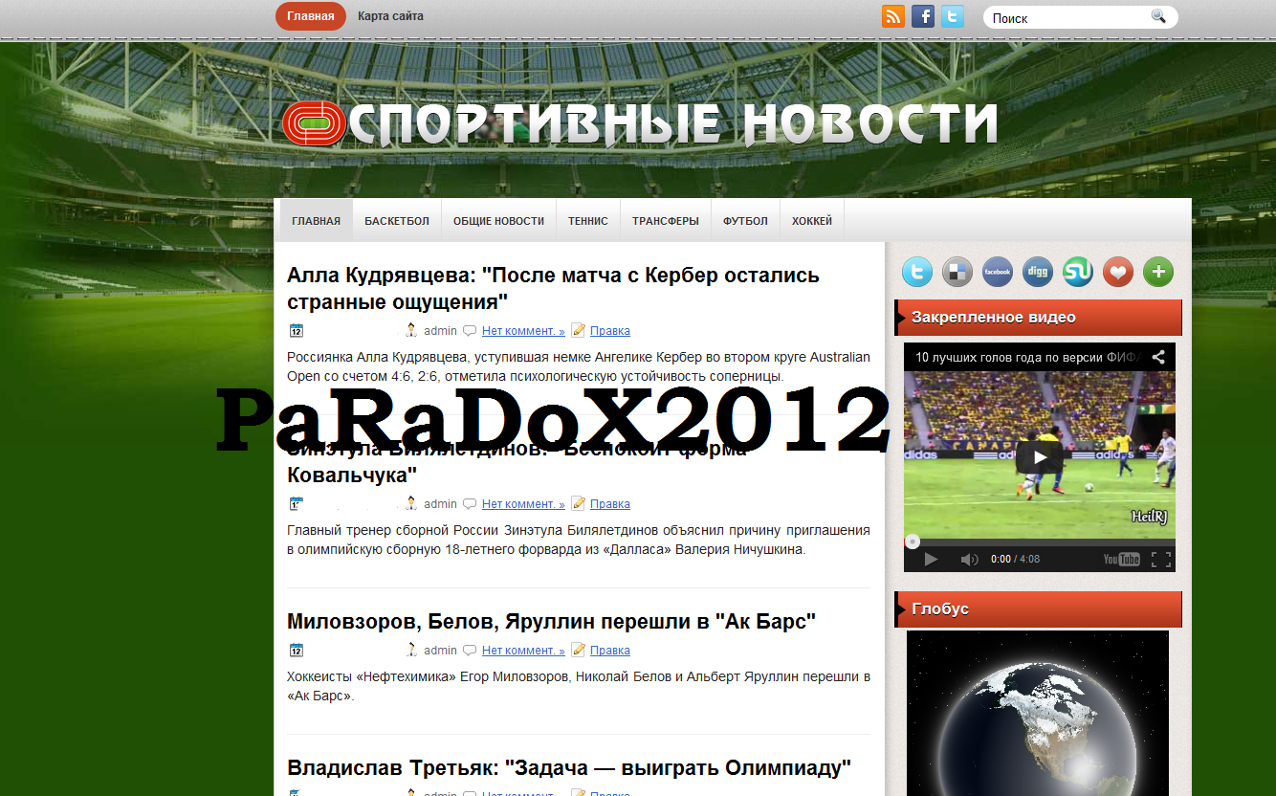Click the share icon on the video
The height and width of the screenshot is (796, 1276).
pos(1158,357)
